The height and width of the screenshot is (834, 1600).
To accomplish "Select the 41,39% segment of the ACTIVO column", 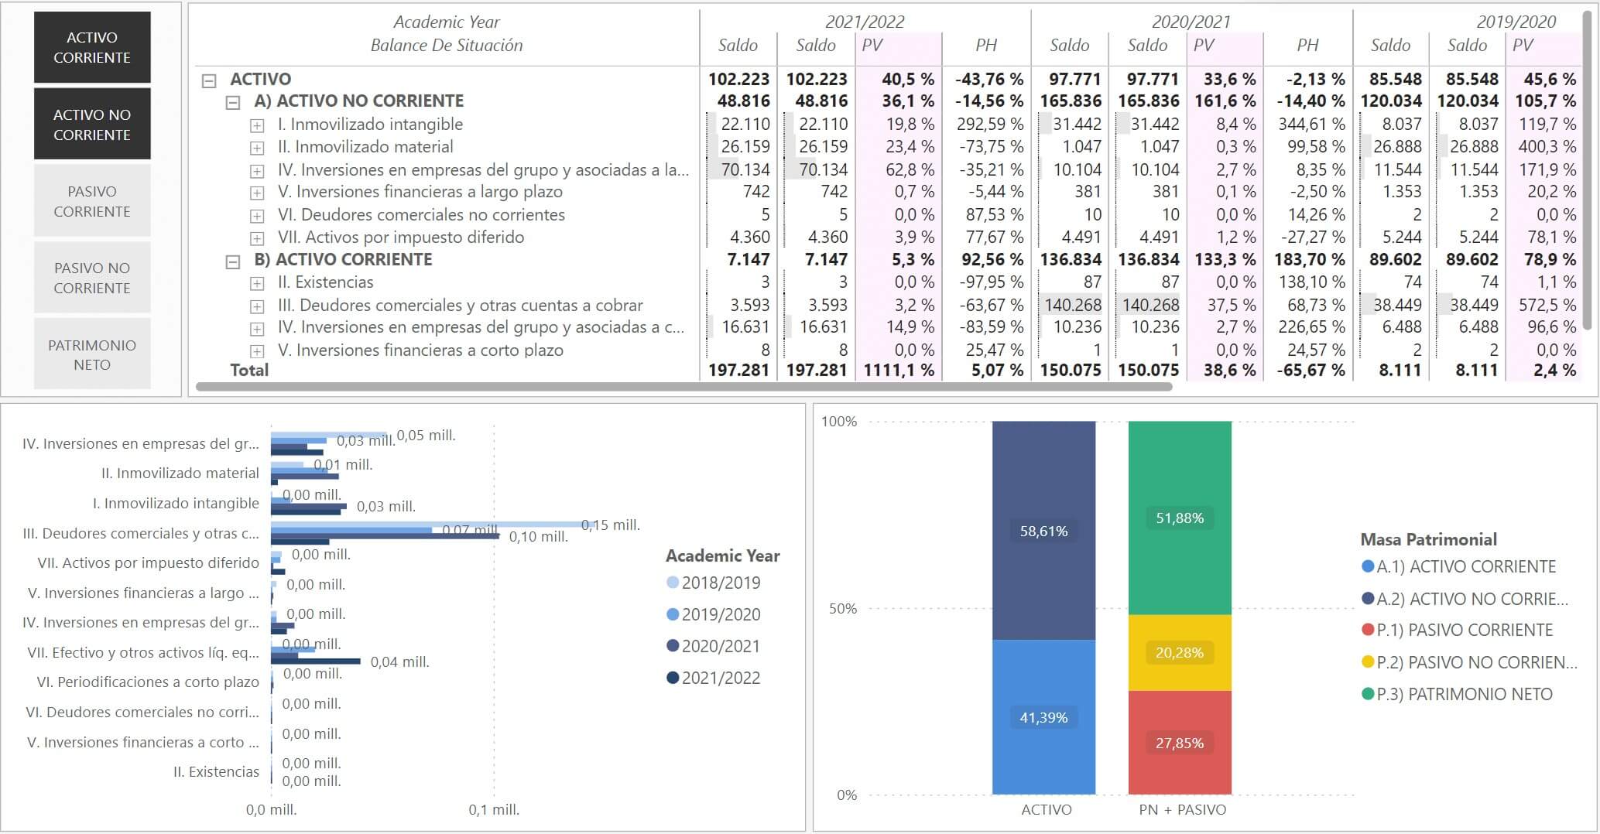I will (1043, 717).
